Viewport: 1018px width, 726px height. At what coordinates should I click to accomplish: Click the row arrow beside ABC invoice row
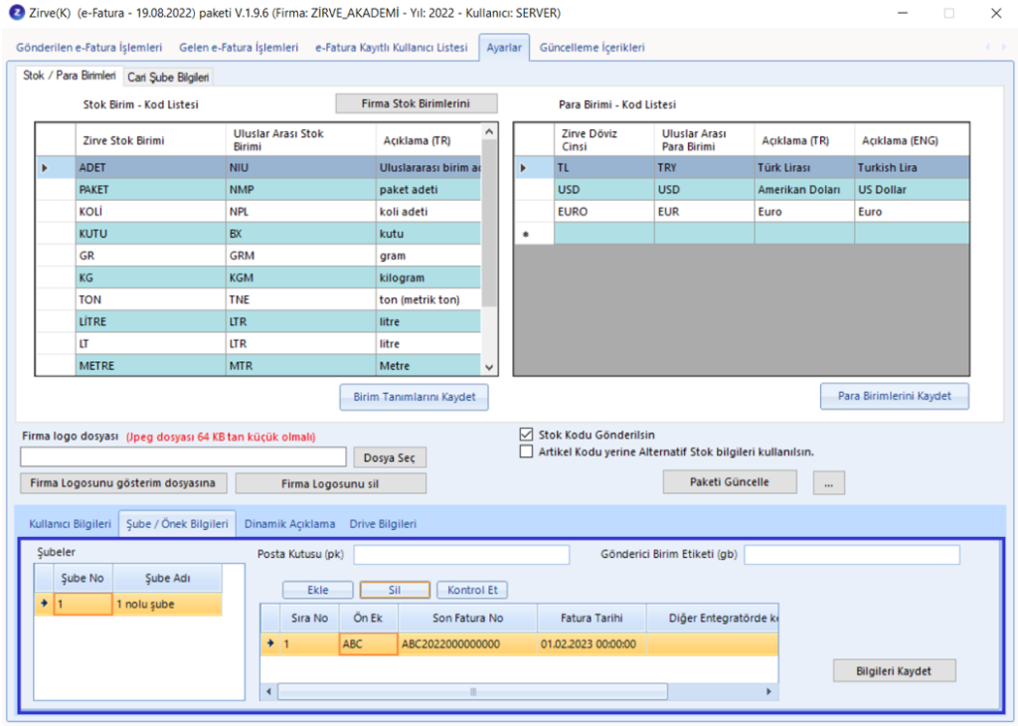270,643
